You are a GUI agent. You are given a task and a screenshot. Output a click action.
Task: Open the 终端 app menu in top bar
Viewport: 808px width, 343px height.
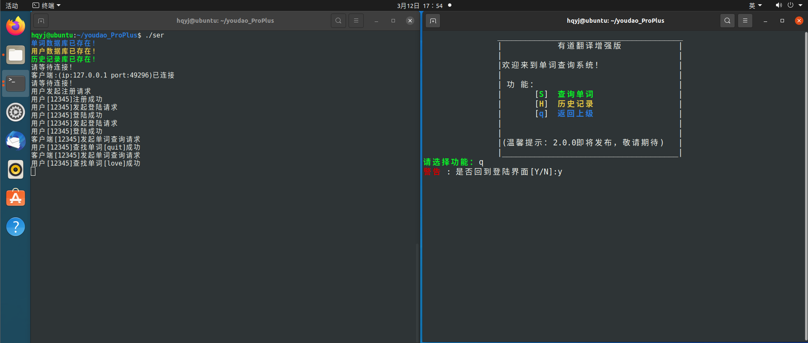(x=47, y=5)
